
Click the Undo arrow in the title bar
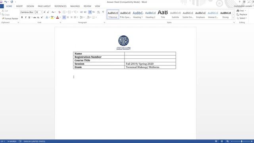6,2
